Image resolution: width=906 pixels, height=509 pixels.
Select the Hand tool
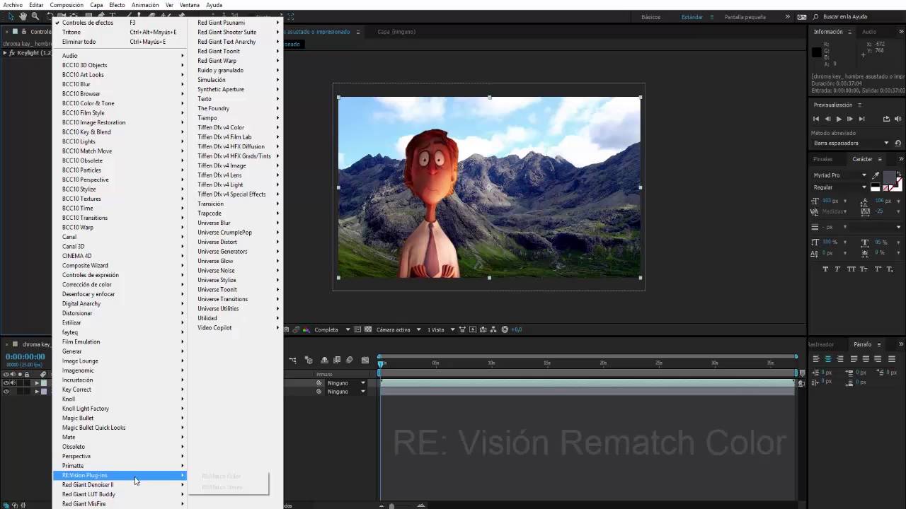click(x=23, y=16)
